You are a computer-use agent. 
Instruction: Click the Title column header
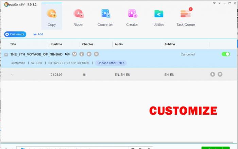pyautogui.click(x=13, y=44)
